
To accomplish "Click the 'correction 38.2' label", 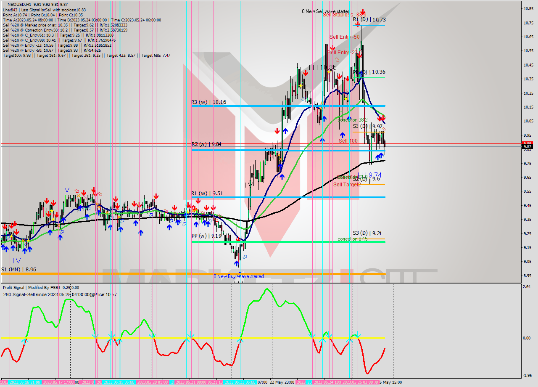I will [x=352, y=120].
